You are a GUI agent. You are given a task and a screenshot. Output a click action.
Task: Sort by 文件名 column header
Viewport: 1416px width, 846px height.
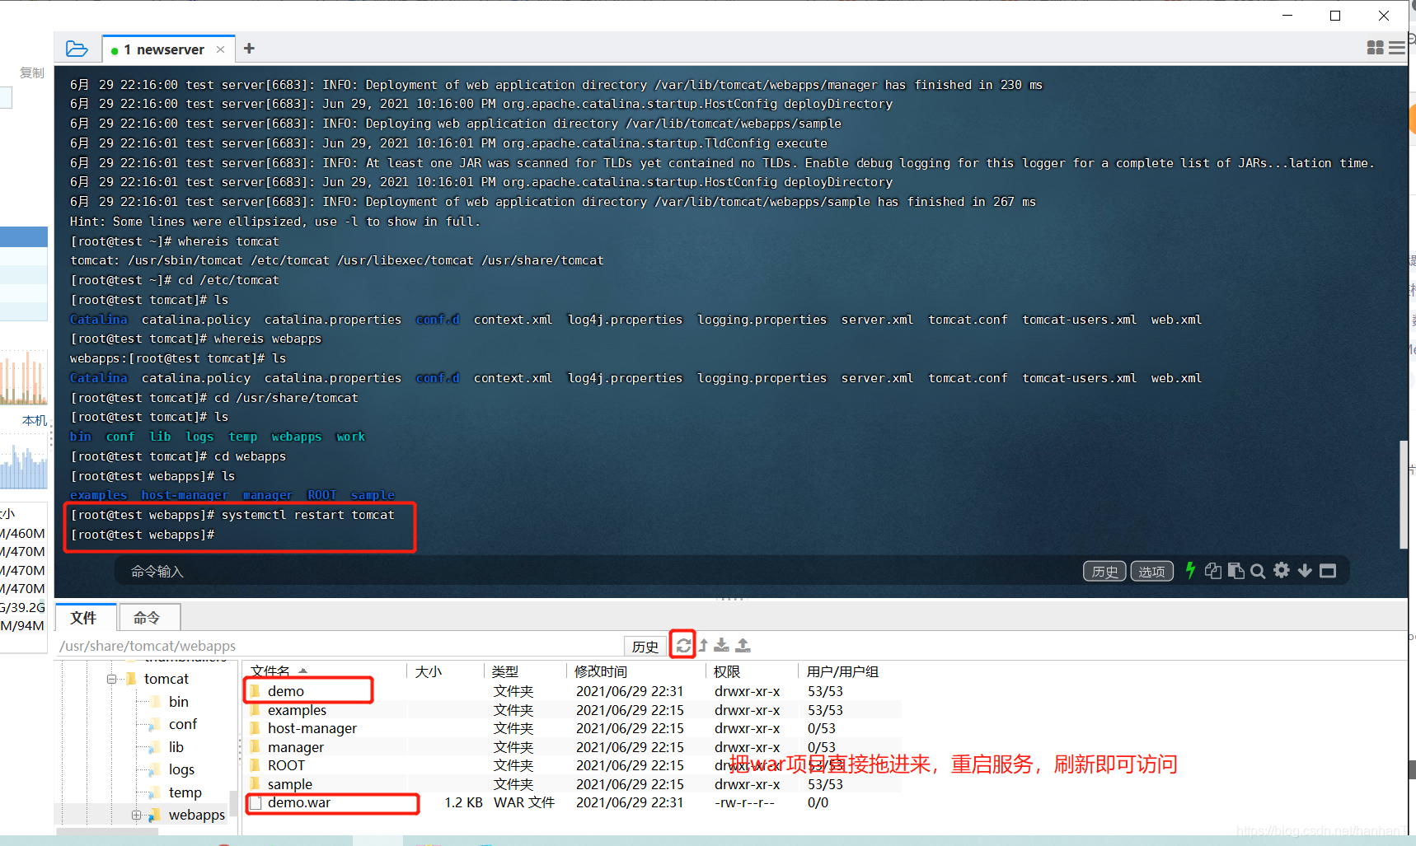[324, 671]
